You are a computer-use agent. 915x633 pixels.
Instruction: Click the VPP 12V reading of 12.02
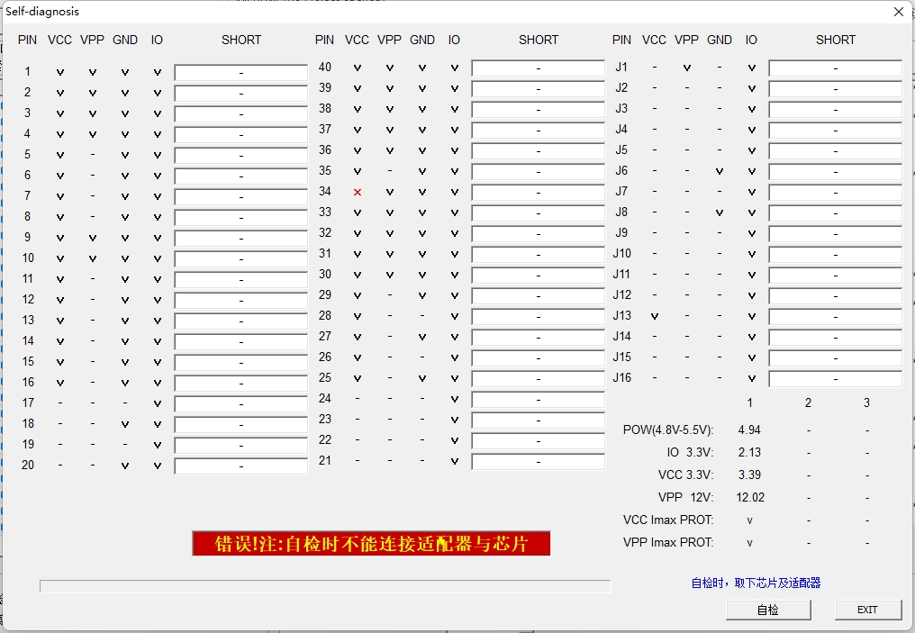(x=749, y=498)
